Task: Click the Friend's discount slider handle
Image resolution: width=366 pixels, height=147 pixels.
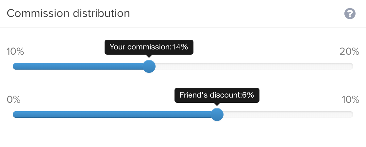Action: 217,114
